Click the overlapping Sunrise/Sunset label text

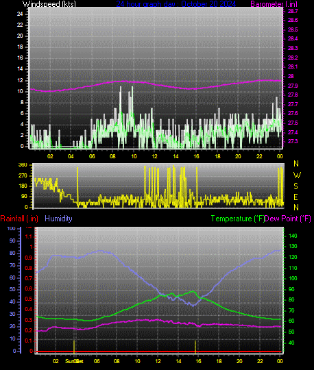74,361
